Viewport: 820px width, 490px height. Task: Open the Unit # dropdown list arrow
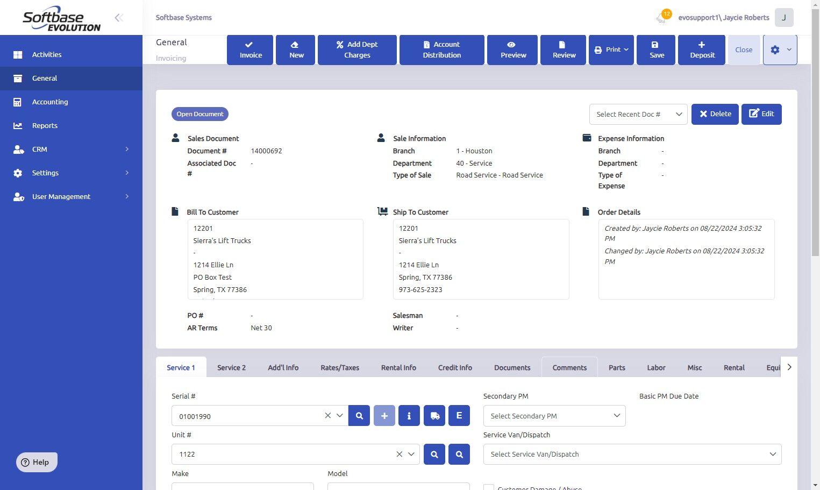coord(411,455)
